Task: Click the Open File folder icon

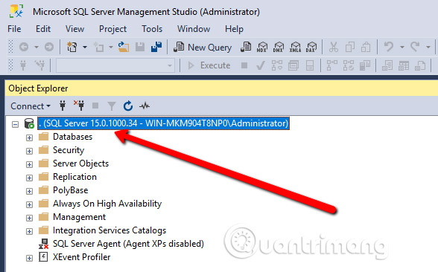Action: [x=123, y=47]
